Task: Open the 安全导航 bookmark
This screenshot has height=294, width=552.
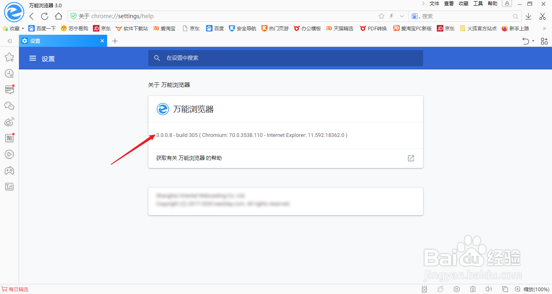Action: point(242,28)
